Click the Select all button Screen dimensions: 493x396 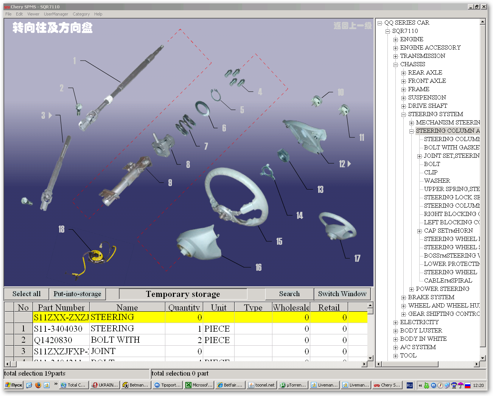click(x=26, y=294)
